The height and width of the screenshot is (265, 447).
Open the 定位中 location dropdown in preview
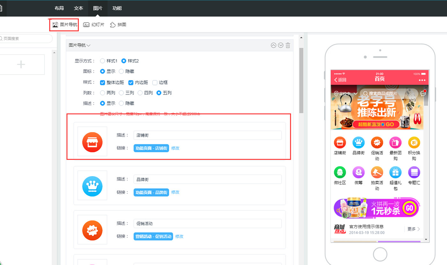[346, 94]
